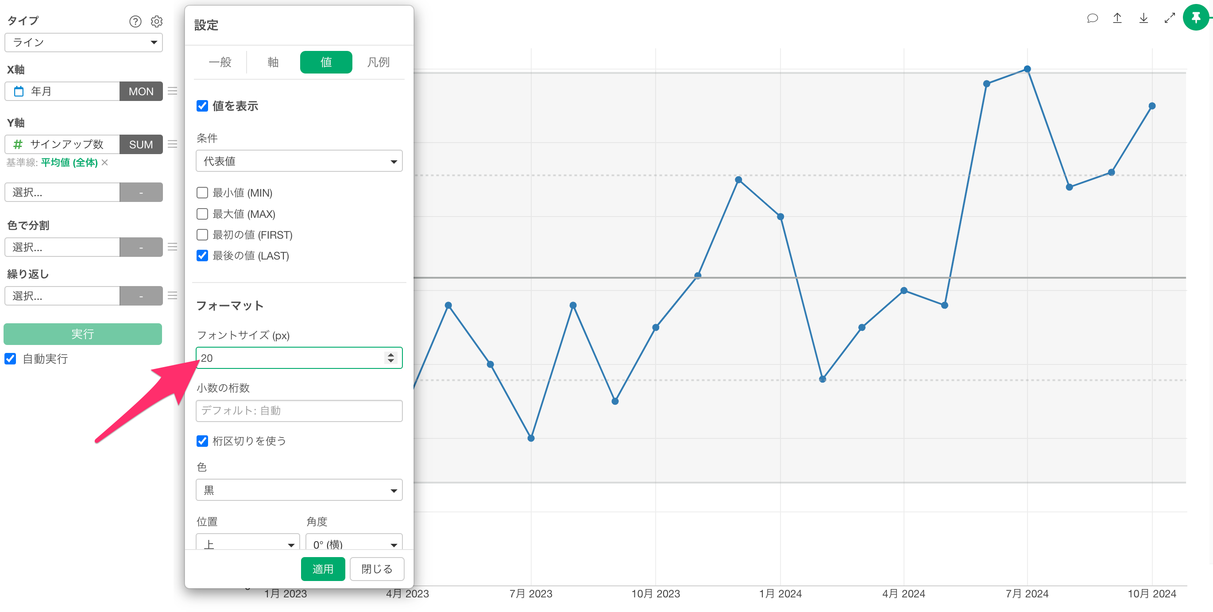Click the 小数の桁数 input field
Screen dimensions: 1213x612
pyautogui.click(x=299, y=411)
